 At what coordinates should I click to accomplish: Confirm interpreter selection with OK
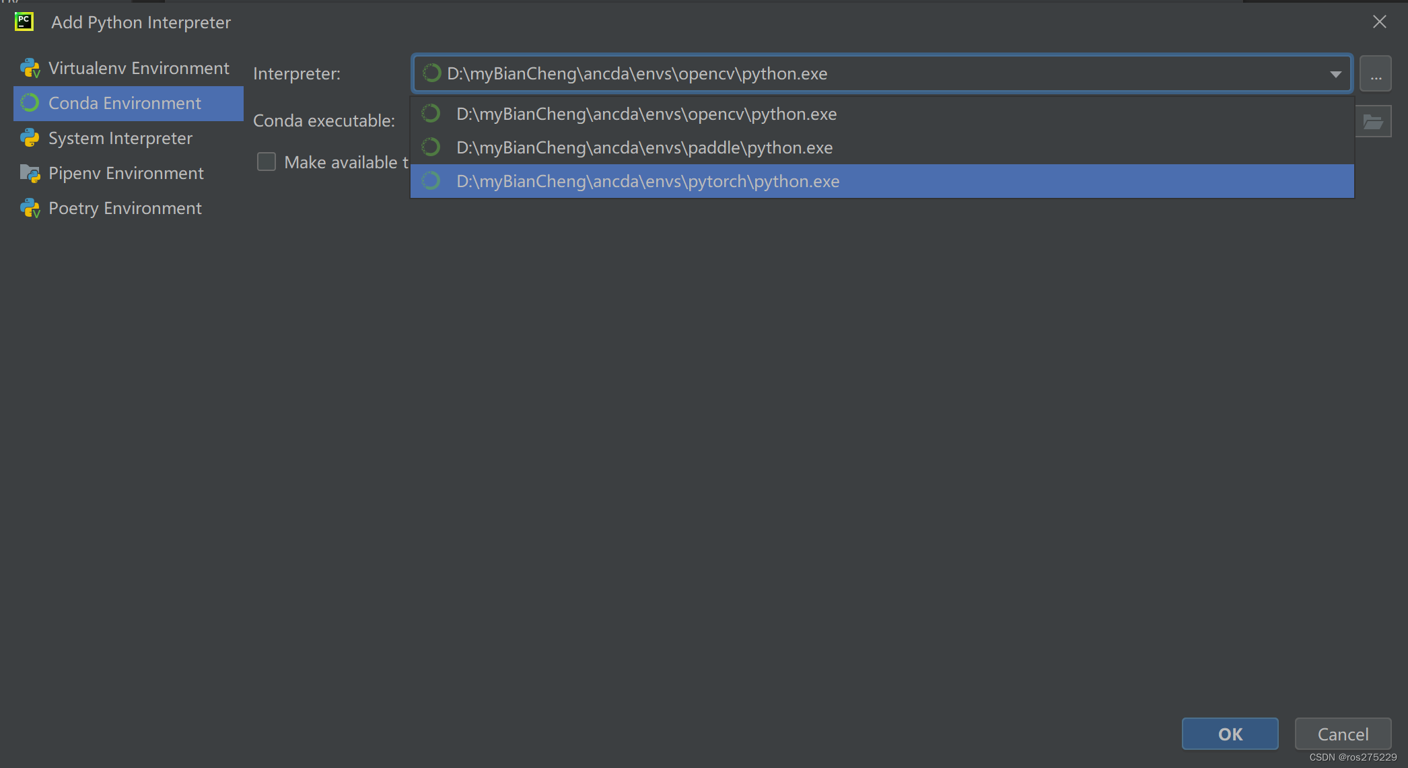pyautogui.click(x=1230, y=734)
